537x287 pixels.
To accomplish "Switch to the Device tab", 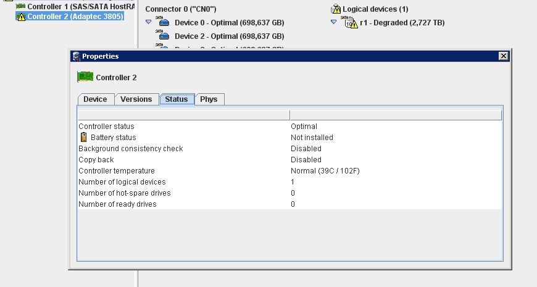I will click(95, 99).
